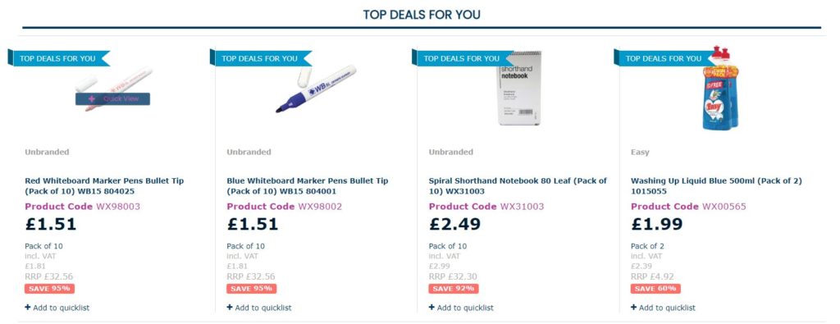Click the SAVE 95% badge on red markers
The width and height of the screenshot is (840, 324).
tap(49, 289)
